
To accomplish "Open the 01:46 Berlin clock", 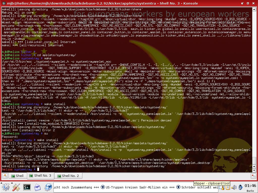I will tap(250, 187).
